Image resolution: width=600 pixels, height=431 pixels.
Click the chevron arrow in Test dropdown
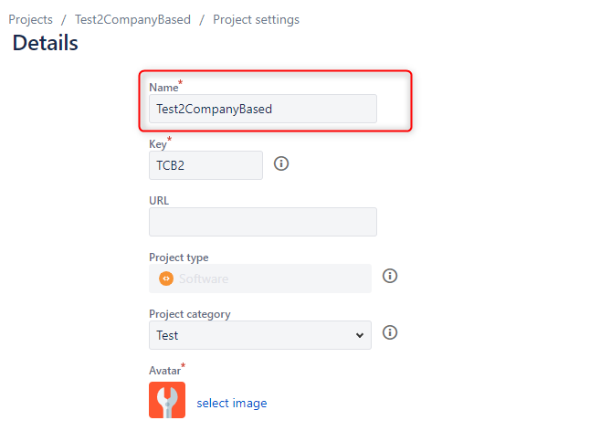click(x=359, y=336)
